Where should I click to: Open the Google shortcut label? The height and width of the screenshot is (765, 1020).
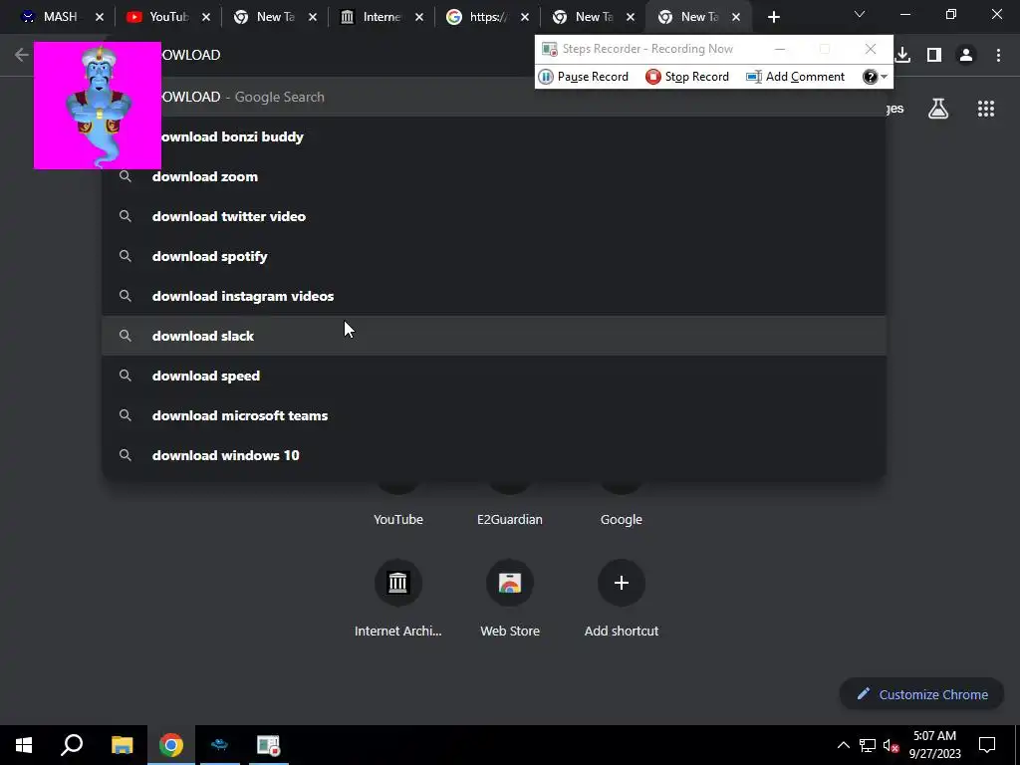click(622, 519)
